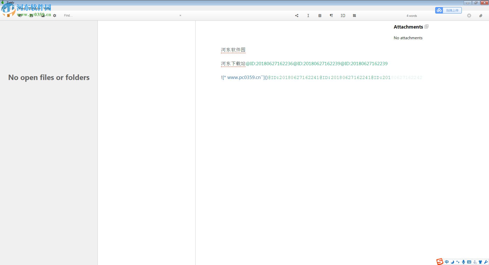Click the share/export icon in toolbar
The width and height of the screenshot is (489, 265).
(297, 16)
